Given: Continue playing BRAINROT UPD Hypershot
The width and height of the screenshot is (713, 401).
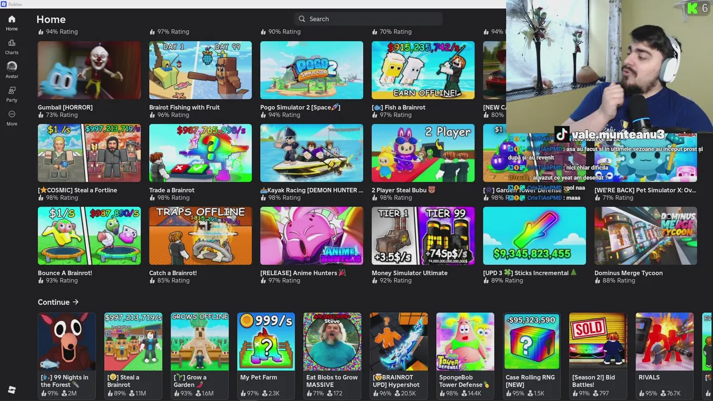Looking at the screenshot, I should (x=399, y=341).
